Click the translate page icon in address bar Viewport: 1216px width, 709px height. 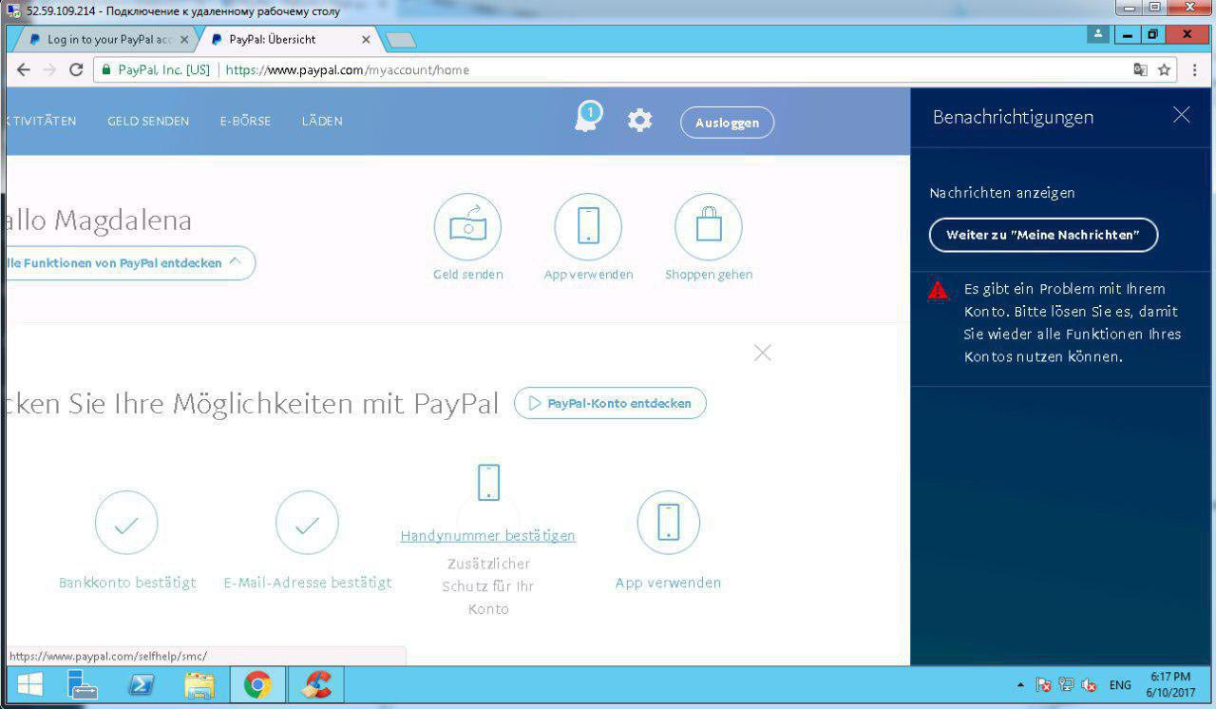1140,69
